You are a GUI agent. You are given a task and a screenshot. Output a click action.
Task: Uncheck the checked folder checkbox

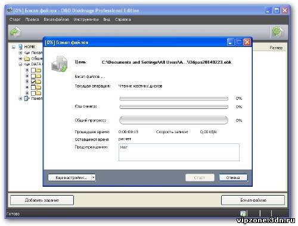pyautogui.click(x=33, y=81)
